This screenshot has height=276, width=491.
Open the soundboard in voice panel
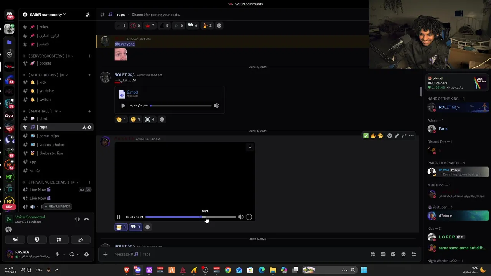tap(81, 240)
